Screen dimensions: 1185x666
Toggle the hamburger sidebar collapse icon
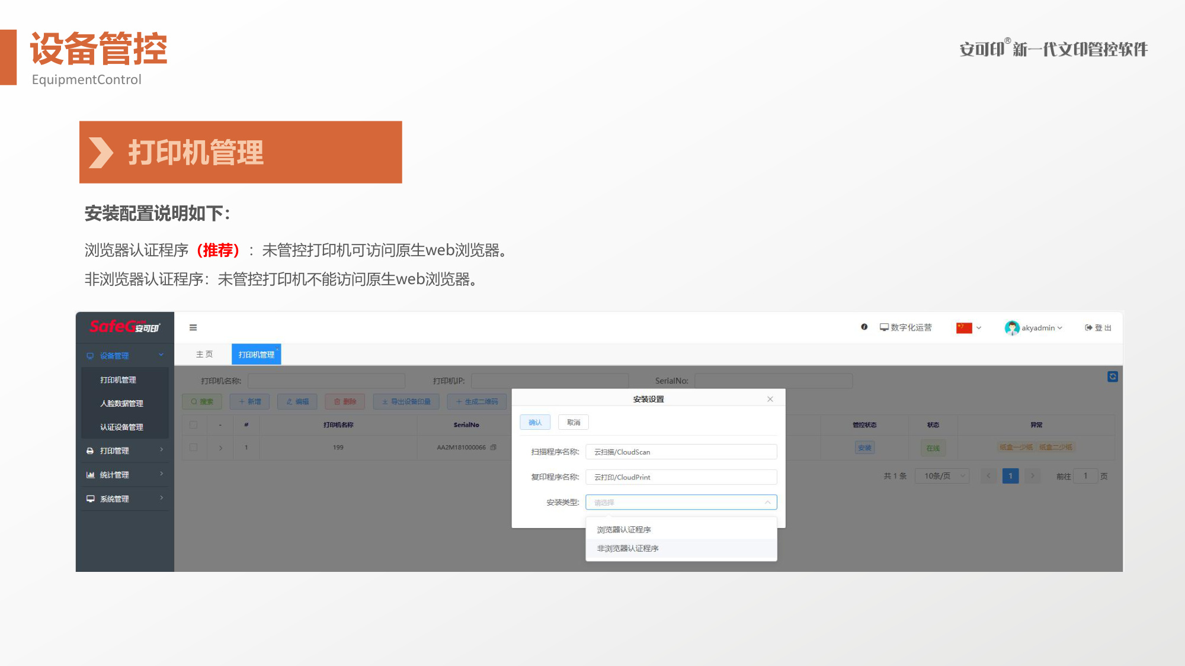193,327
